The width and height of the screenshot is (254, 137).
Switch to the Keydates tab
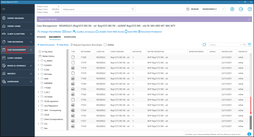click(x=41, y=37)
